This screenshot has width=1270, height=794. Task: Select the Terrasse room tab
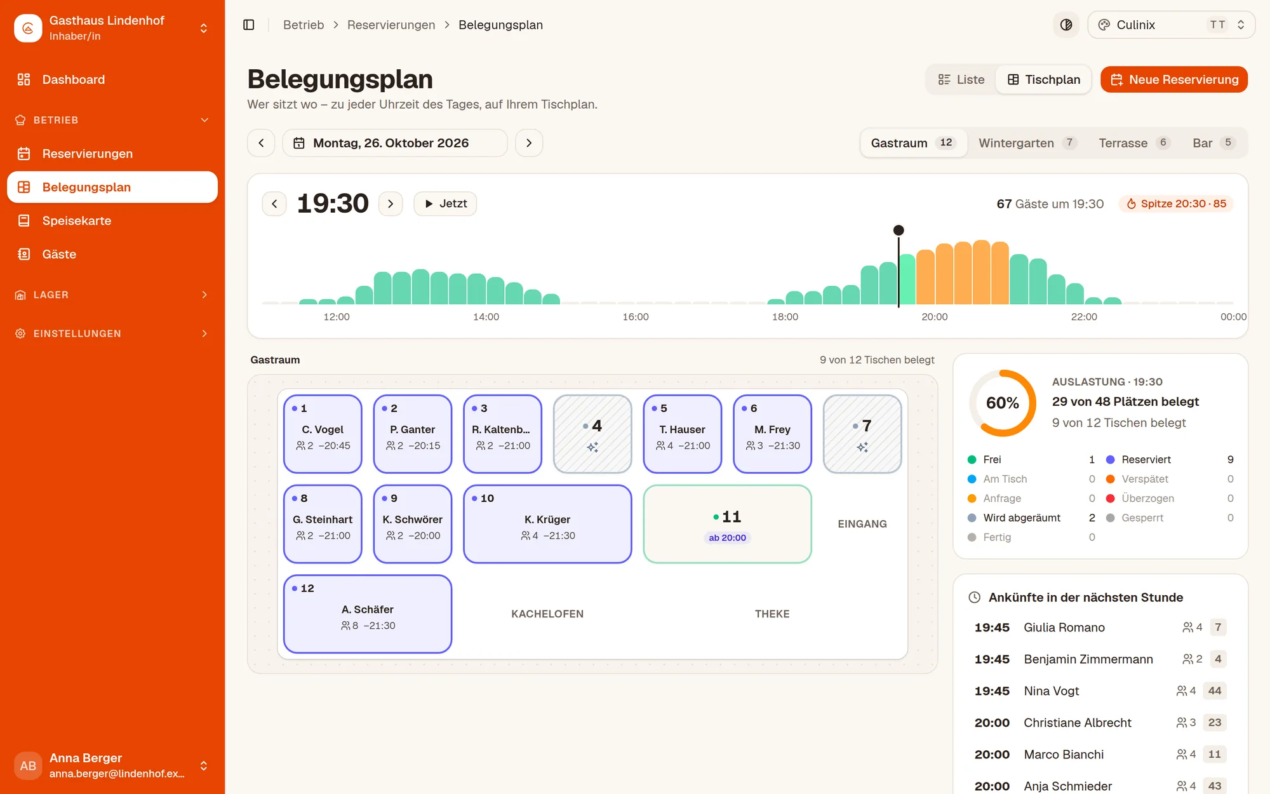pos(1134,143)
